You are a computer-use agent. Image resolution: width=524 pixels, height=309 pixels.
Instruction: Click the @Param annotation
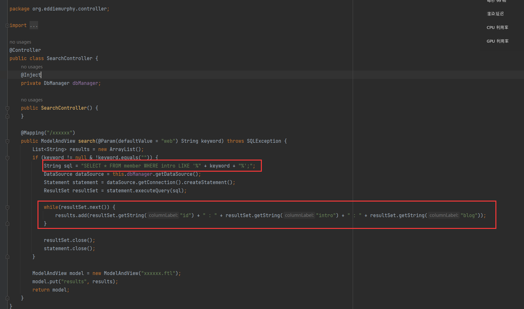pos(107,141)
